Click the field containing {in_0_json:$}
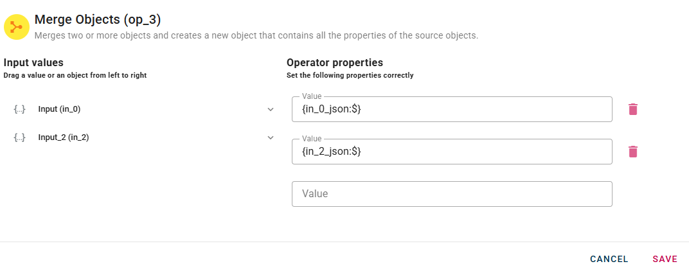This screenshot has width=689, height=273. [x=451, y=109]
